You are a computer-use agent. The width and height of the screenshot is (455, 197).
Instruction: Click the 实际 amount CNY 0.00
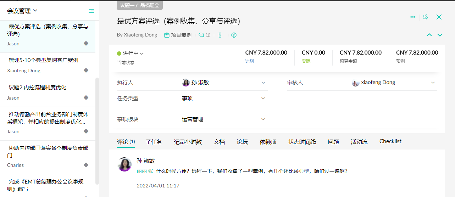(x=313, y=53)
